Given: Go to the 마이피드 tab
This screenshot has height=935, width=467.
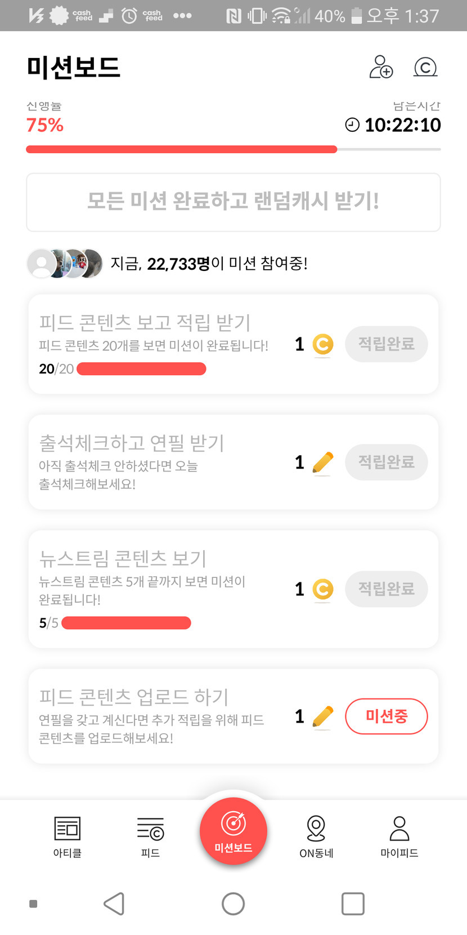Looking at the screenshot, I should (399, 836).
